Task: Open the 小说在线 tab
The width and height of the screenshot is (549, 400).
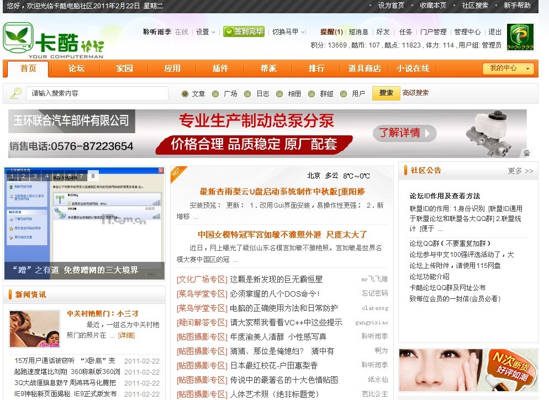Action: point(413,69)
